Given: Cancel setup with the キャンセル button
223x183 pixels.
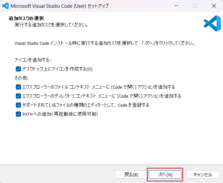Looking at the screenshot, I should point(202,175).
